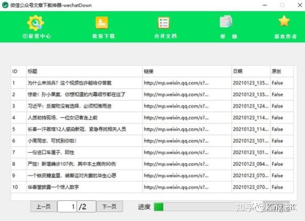305x221 pixels.
Task: Select the 原创 column header
Action: [282, 71]
